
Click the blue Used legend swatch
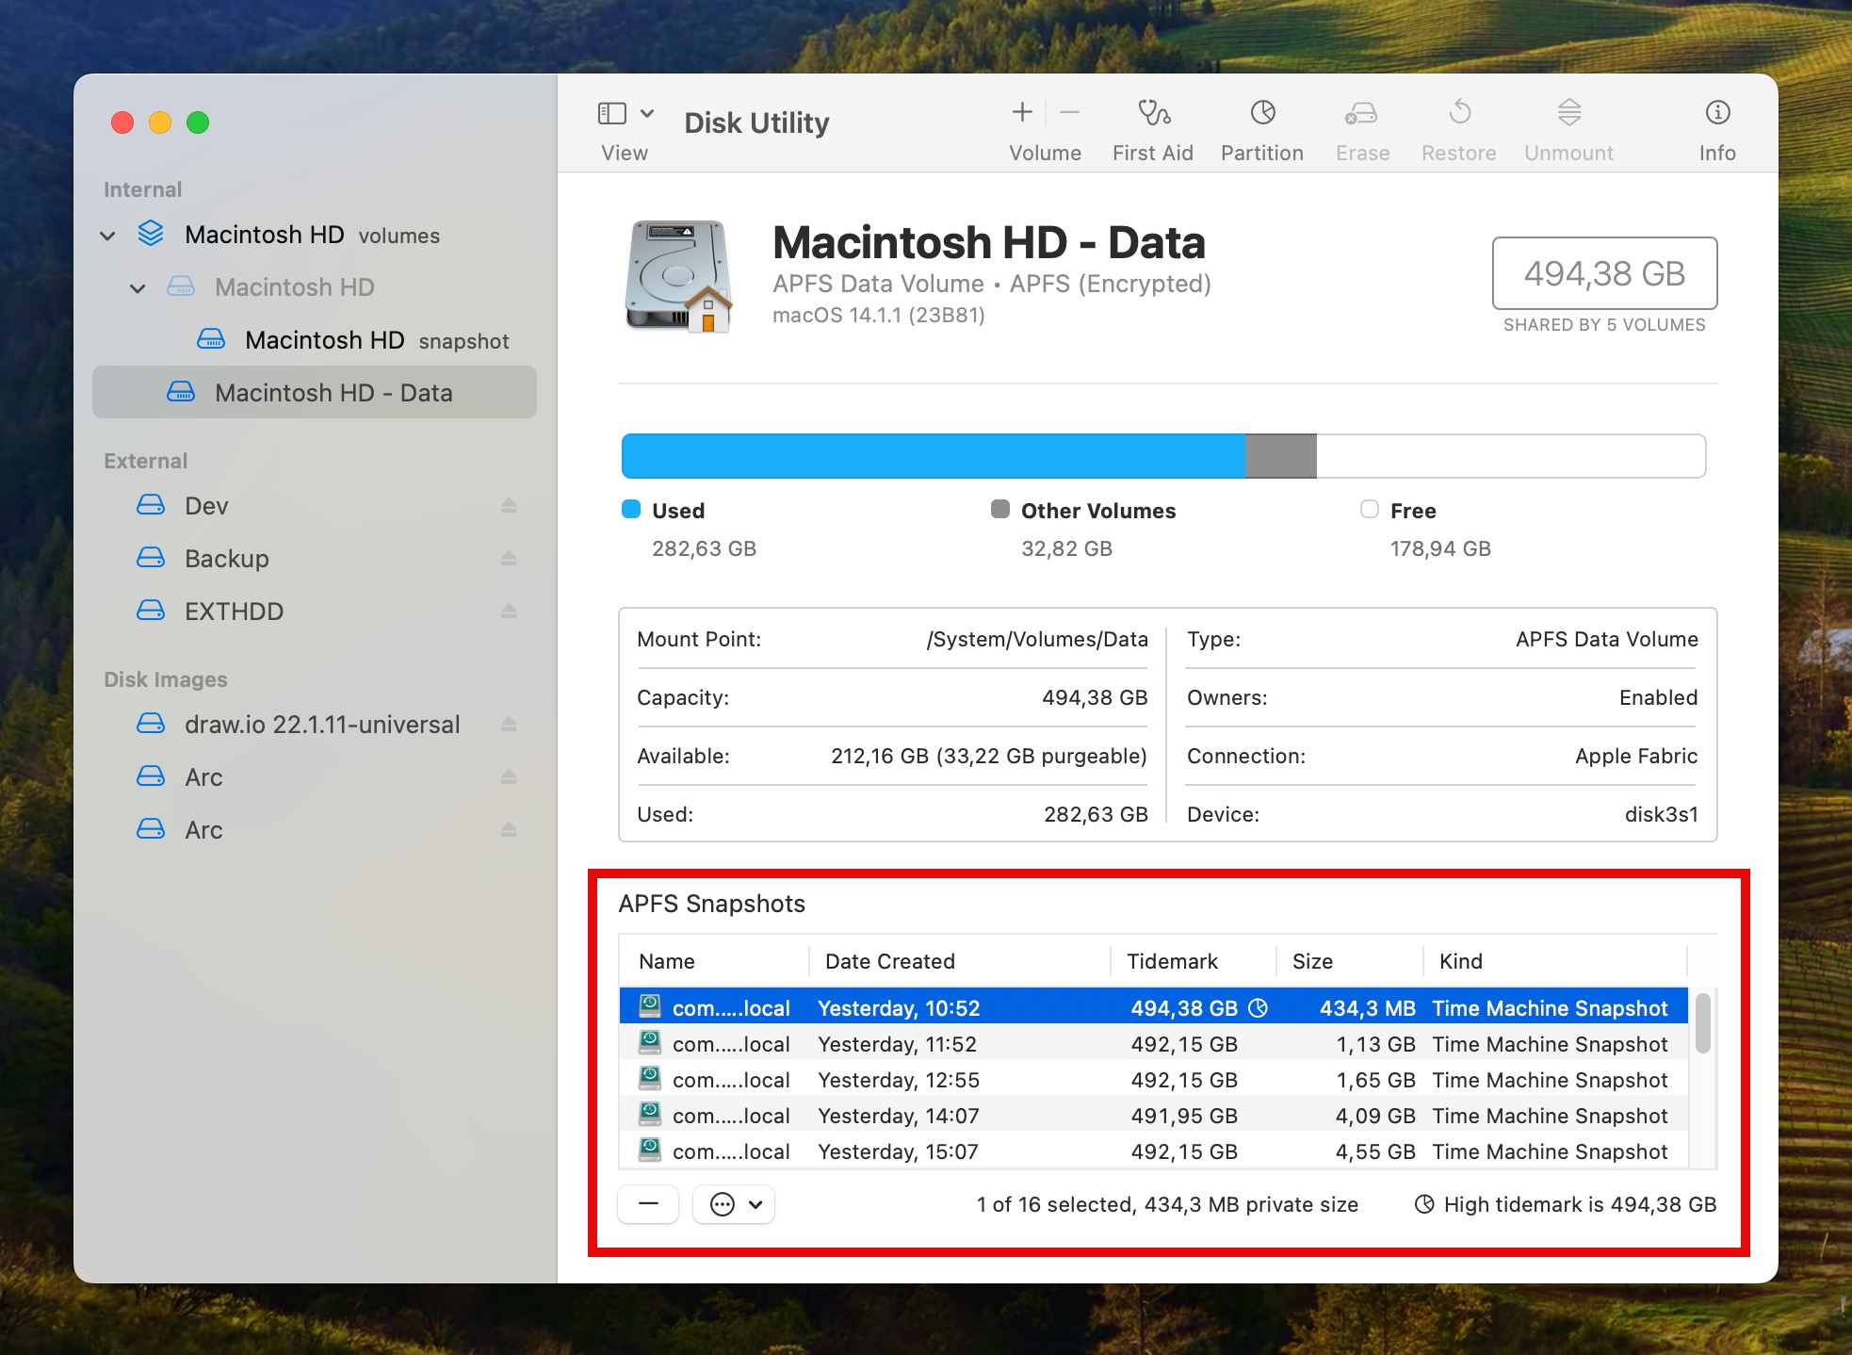(631, 510)
